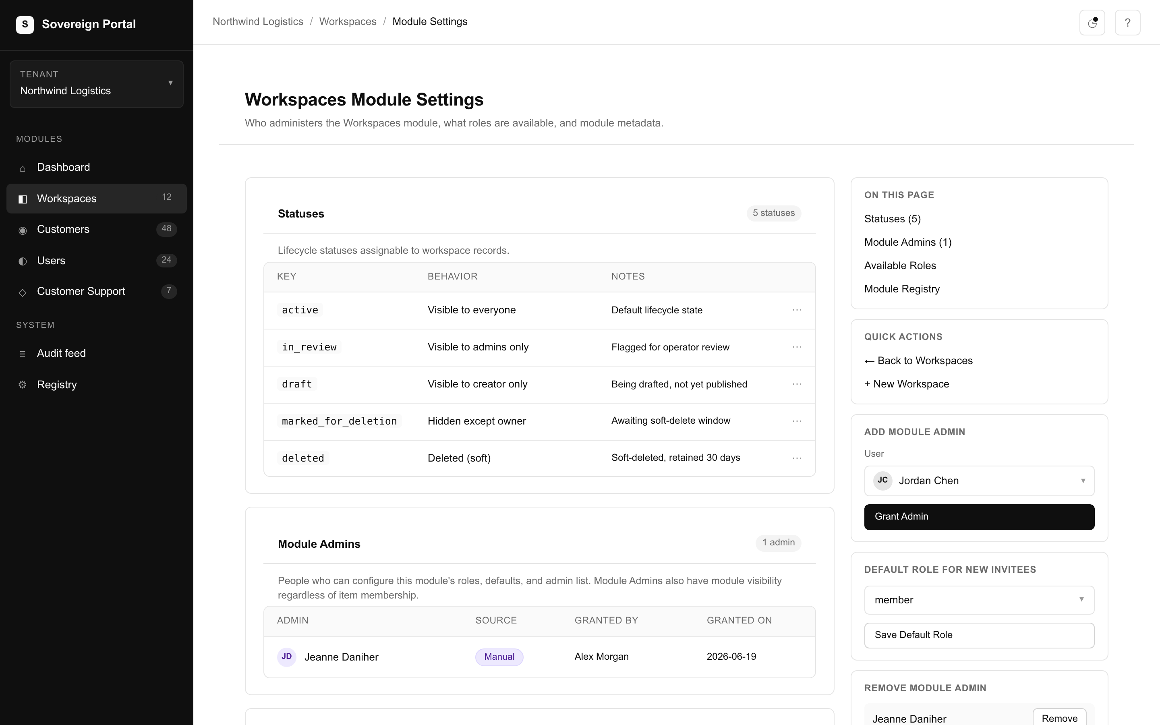Jump to Module Admins (1) section
1160x725 pixels.
coord(908,242)
